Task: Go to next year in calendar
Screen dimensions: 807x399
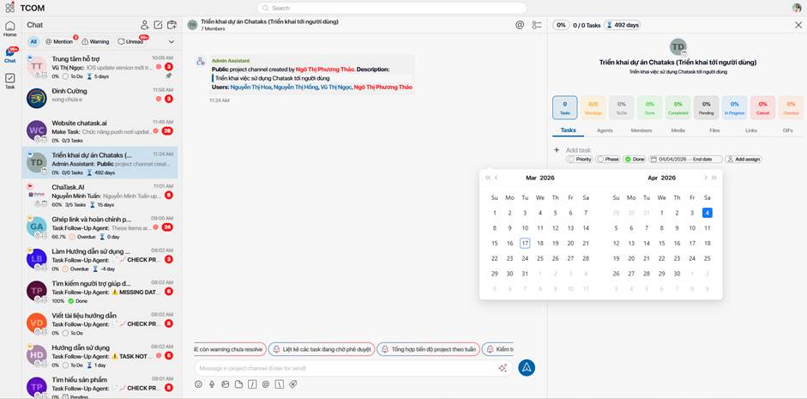Action: (x=714, y=178)
